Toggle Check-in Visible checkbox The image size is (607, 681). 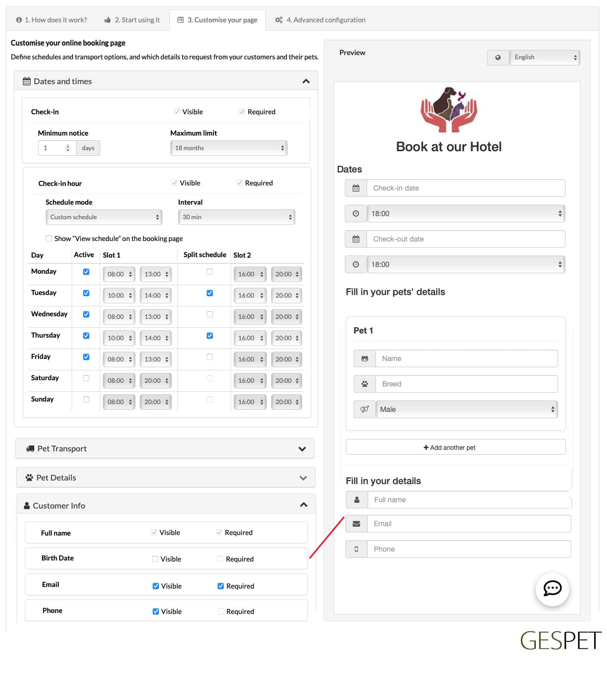177,112
